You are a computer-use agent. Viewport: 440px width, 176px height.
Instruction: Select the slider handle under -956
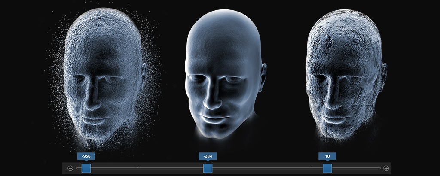point(86,168)
